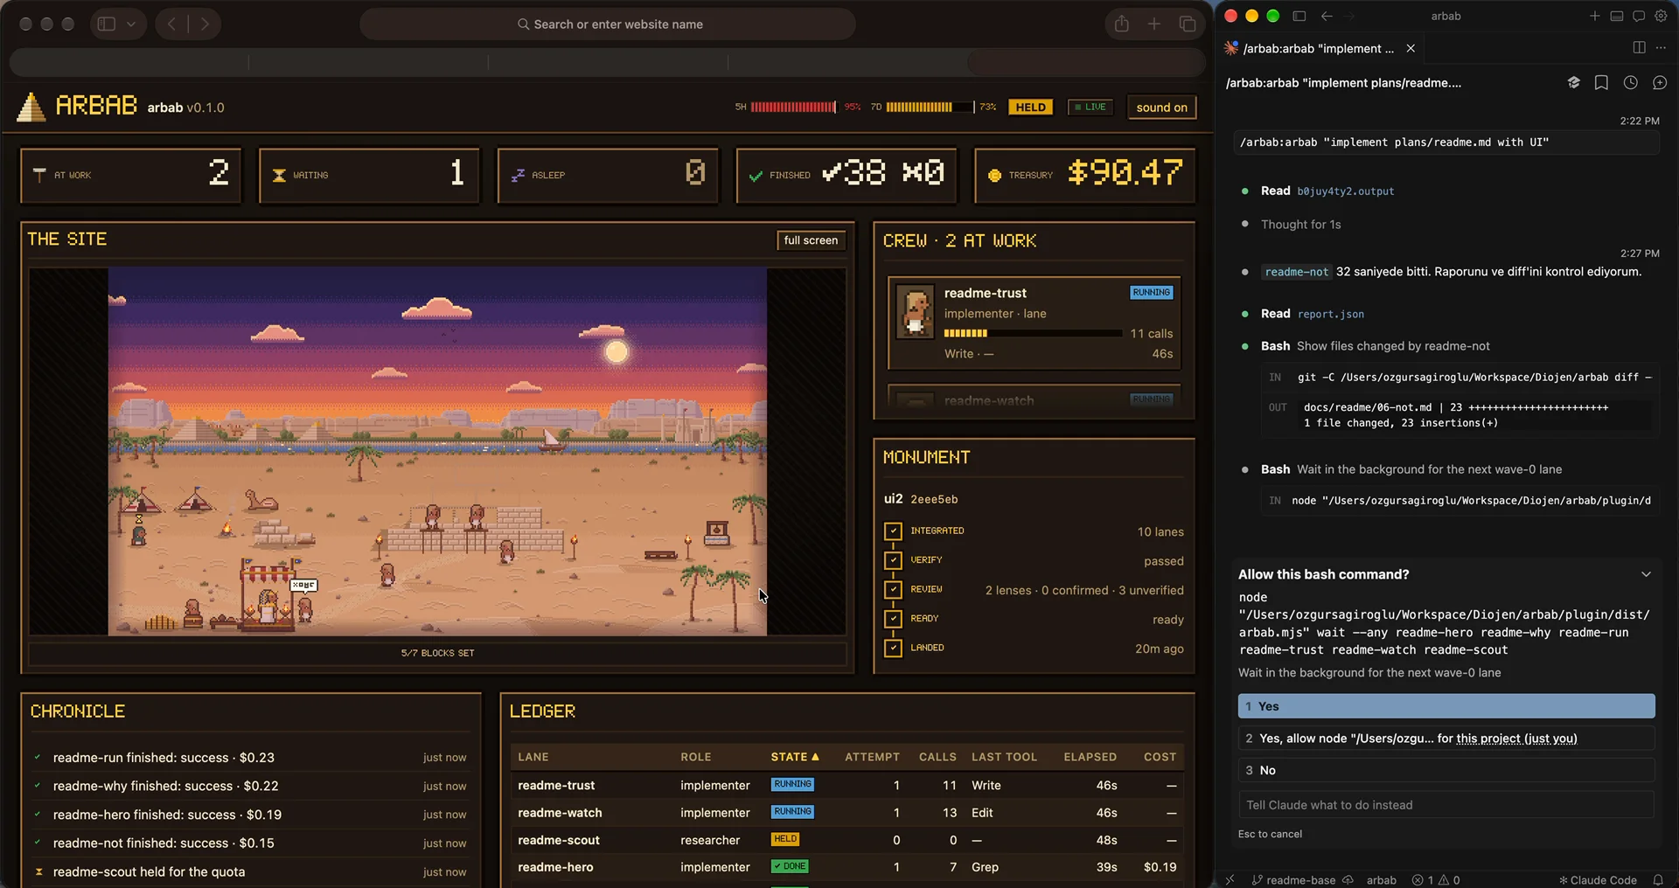This screenshot has height=888, width=1679.
Task: Click the LANDED checkbox in Monument
Action: click(x=893, y=648)
